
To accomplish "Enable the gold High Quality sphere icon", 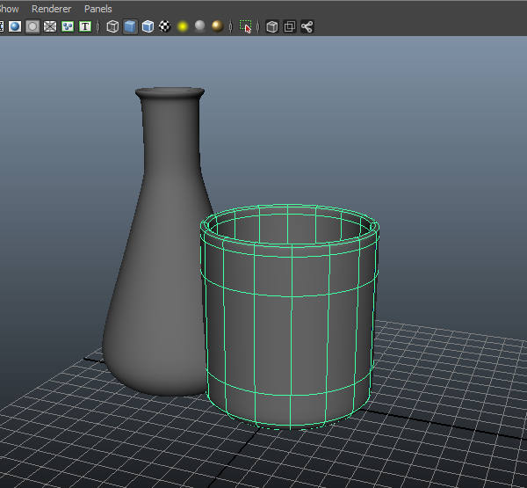I will click(216, 26).
